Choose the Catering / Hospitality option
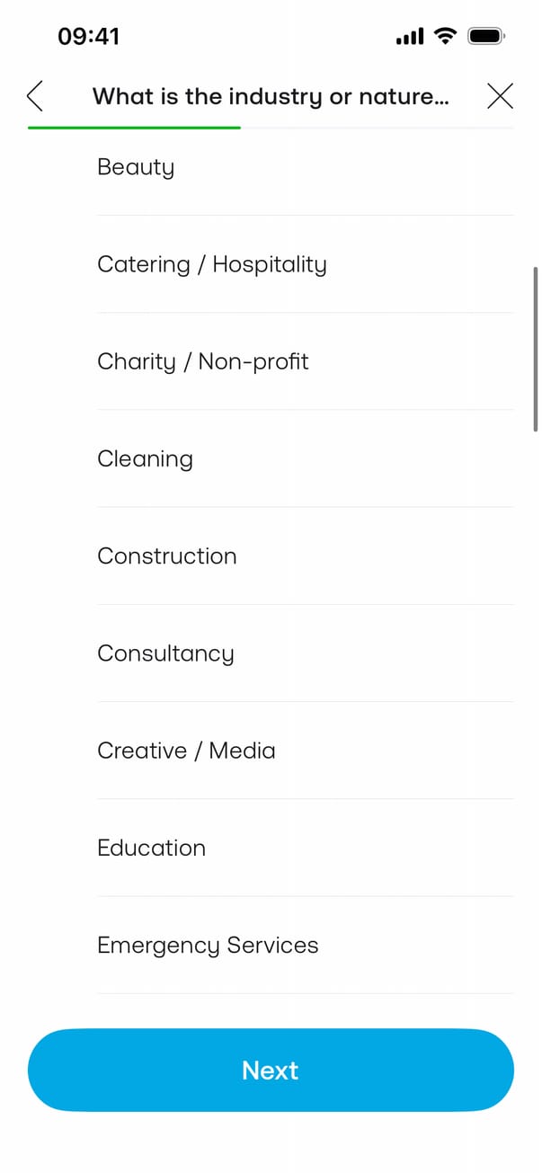Image resolution: width=542 pixels, height=1173 pixels. point(212,264)
